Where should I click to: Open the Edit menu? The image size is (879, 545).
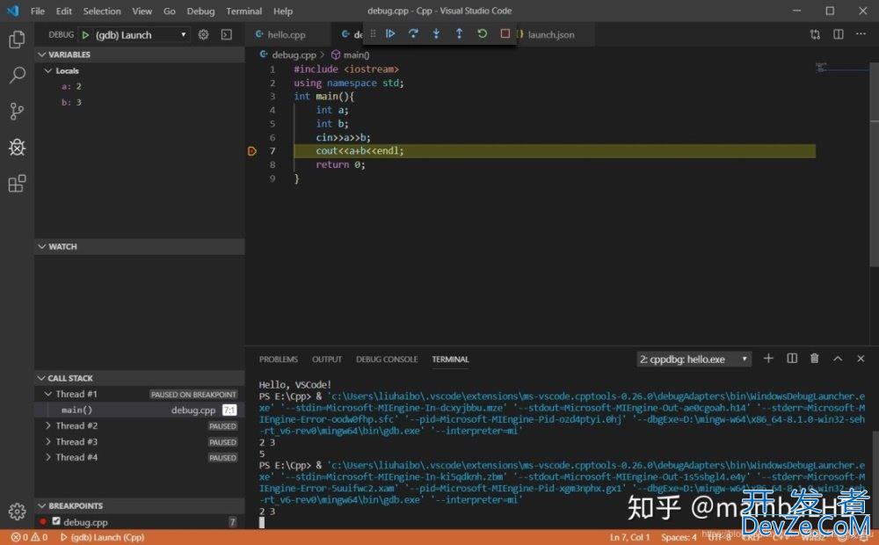coord(64,11)
